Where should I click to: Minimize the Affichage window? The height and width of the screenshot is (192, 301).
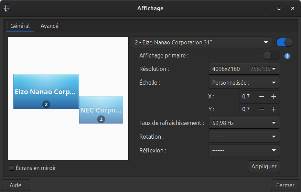click(266, 8)
